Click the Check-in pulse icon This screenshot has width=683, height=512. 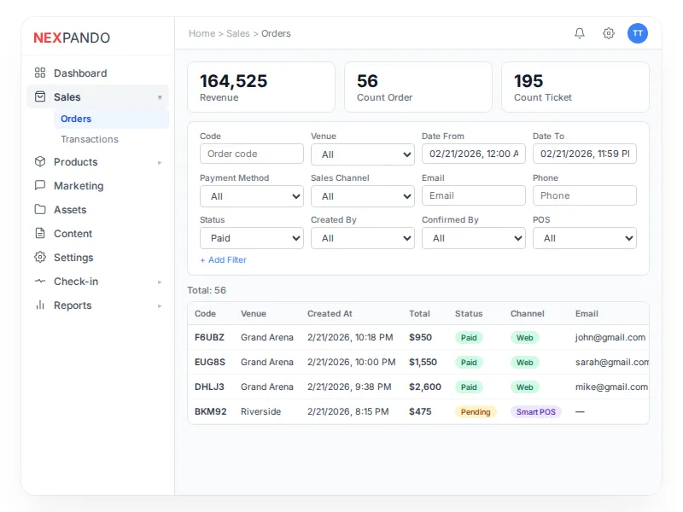(x=40, y=282)
